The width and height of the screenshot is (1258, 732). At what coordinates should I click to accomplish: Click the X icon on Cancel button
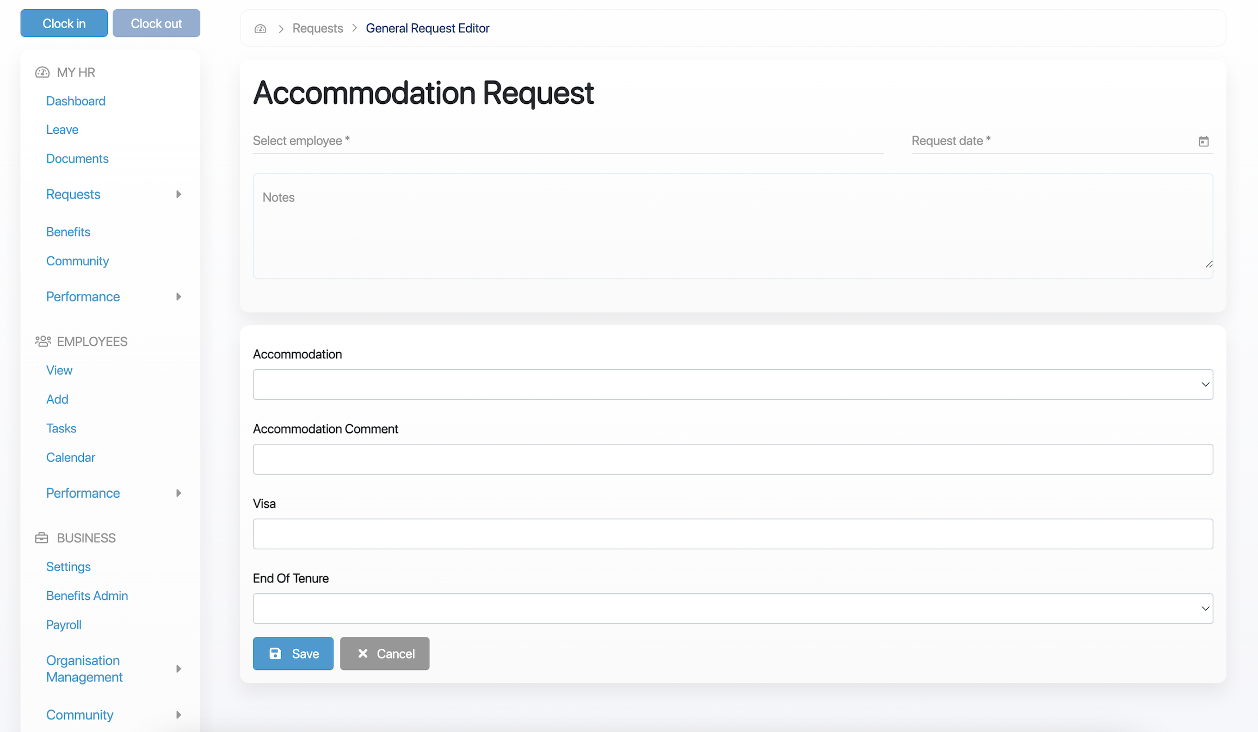tap(363, 654)
